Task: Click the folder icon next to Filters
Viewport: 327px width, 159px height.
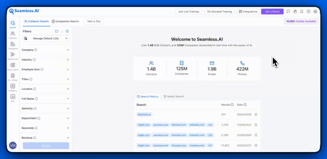Action: click(x=56, y=31)
